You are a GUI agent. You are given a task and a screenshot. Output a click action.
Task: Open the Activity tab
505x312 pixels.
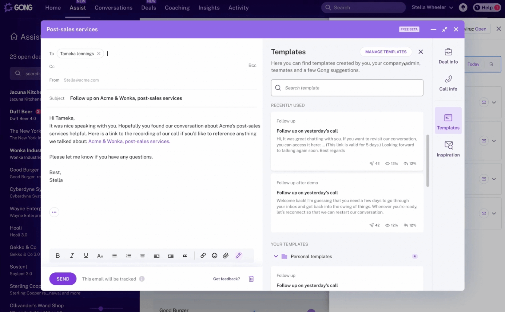click(x=238, y=8)
